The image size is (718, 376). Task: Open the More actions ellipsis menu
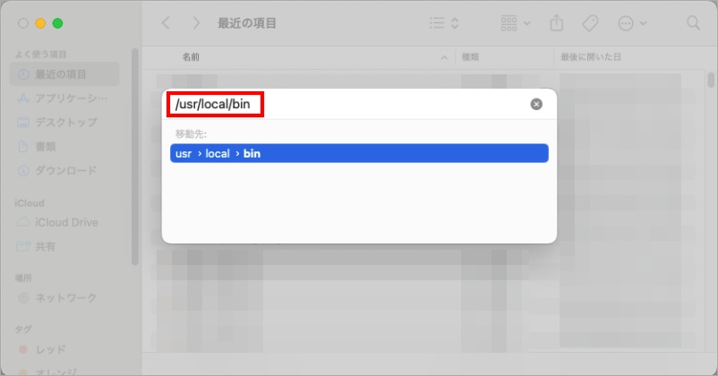[631, 22]
